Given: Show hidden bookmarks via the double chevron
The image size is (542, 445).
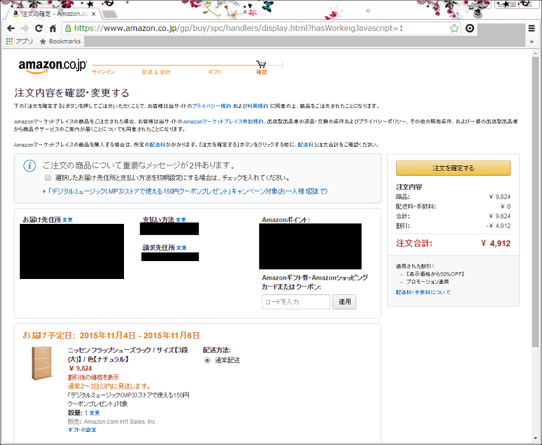Looking at the screenshot, I should [532, 41].
